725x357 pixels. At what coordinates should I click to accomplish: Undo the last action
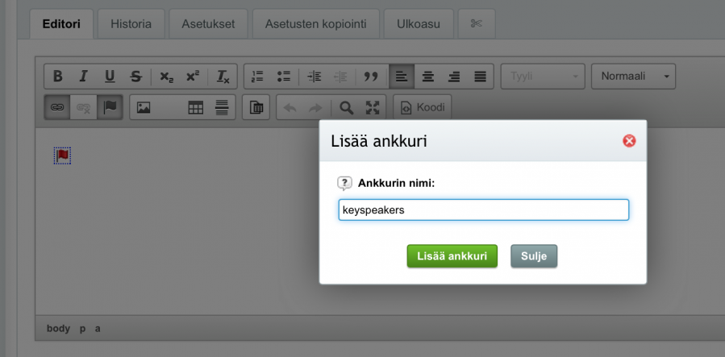tap(290, 107)
